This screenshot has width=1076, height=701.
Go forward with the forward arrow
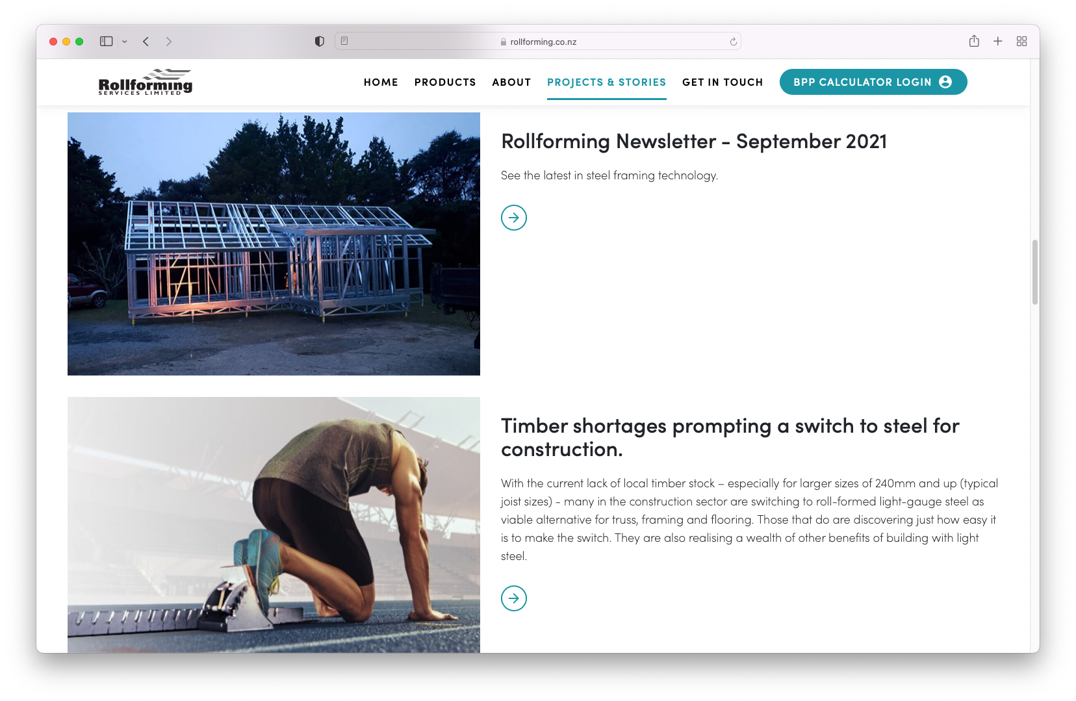pos(169,42)
